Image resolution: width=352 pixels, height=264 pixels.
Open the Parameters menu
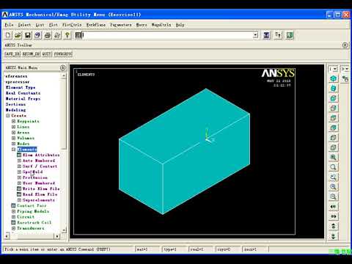click(121, 25)
